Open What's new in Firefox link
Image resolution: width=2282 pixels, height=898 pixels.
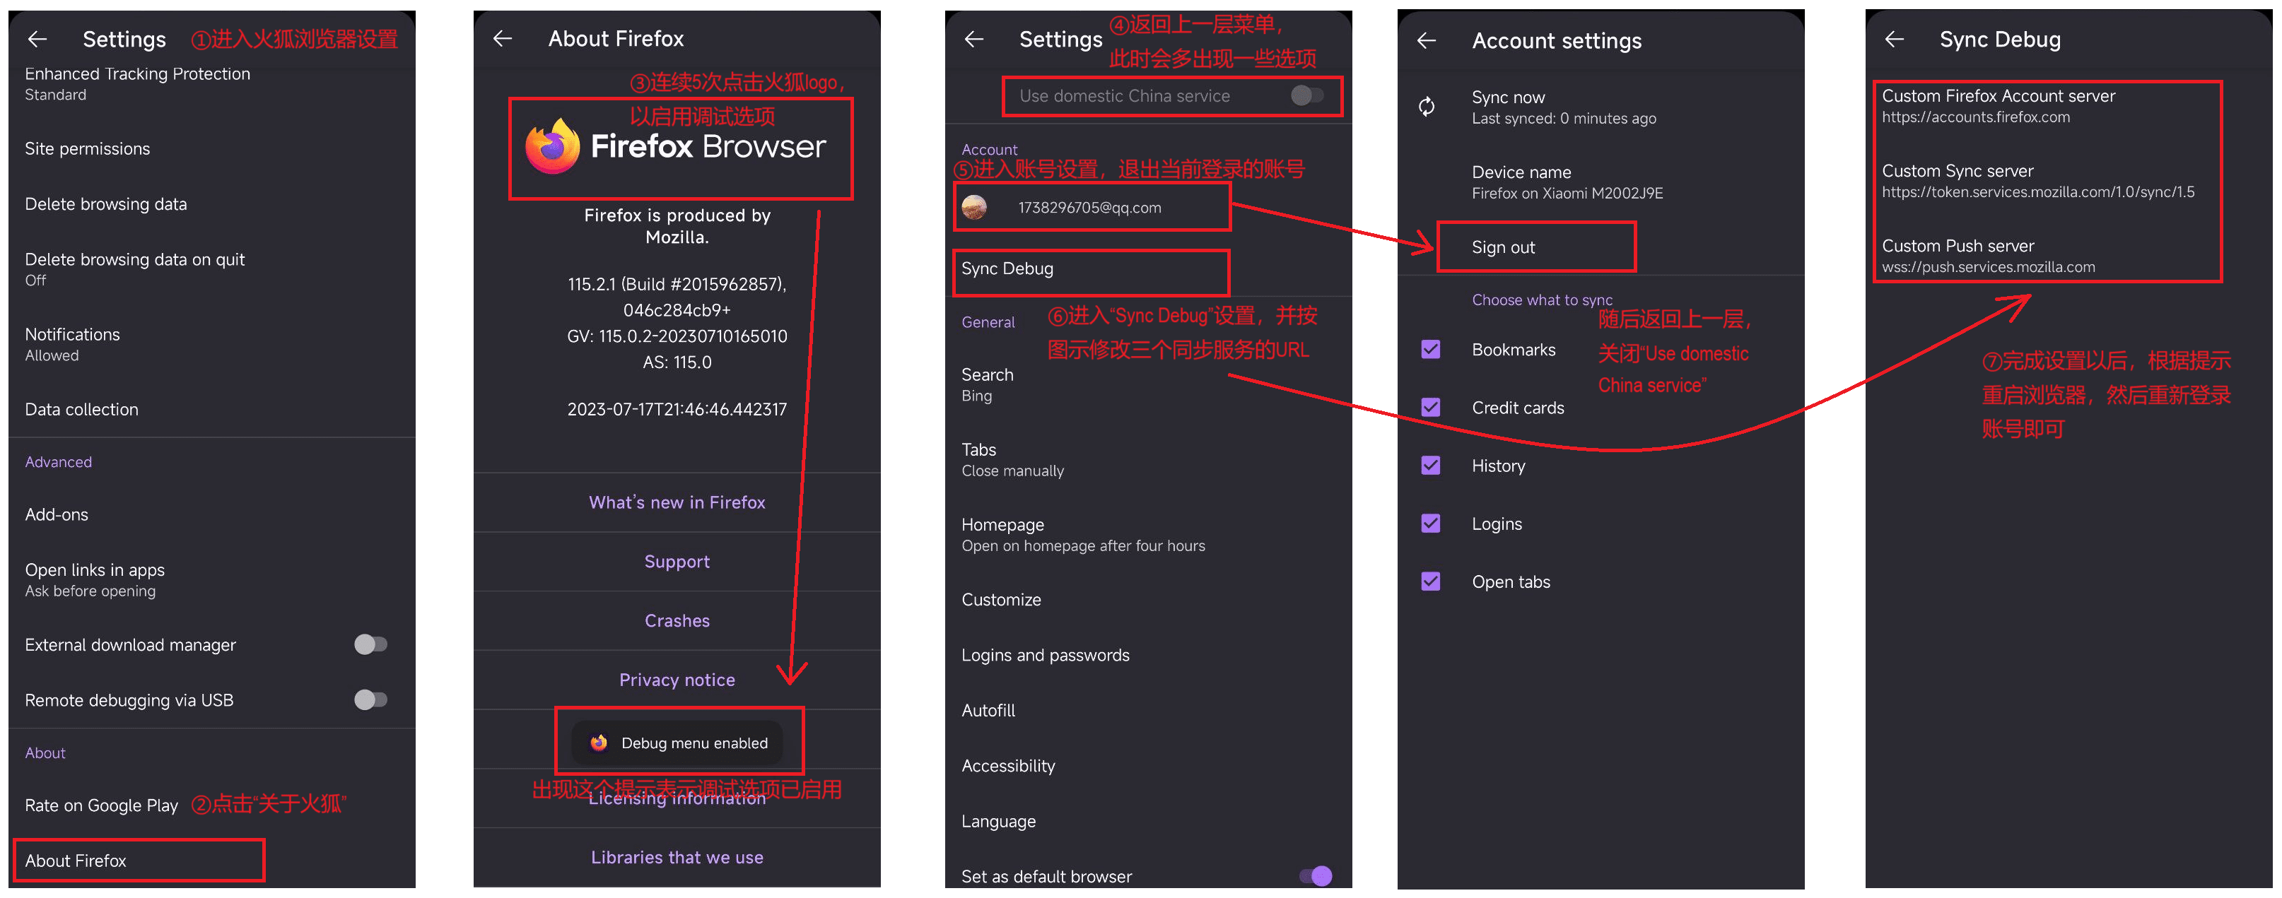click(677, 502)
